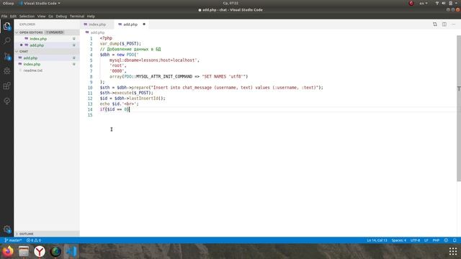Change indentation via Spaces: 4
This screenshot has width=461, height=259.
pos(398,240)
